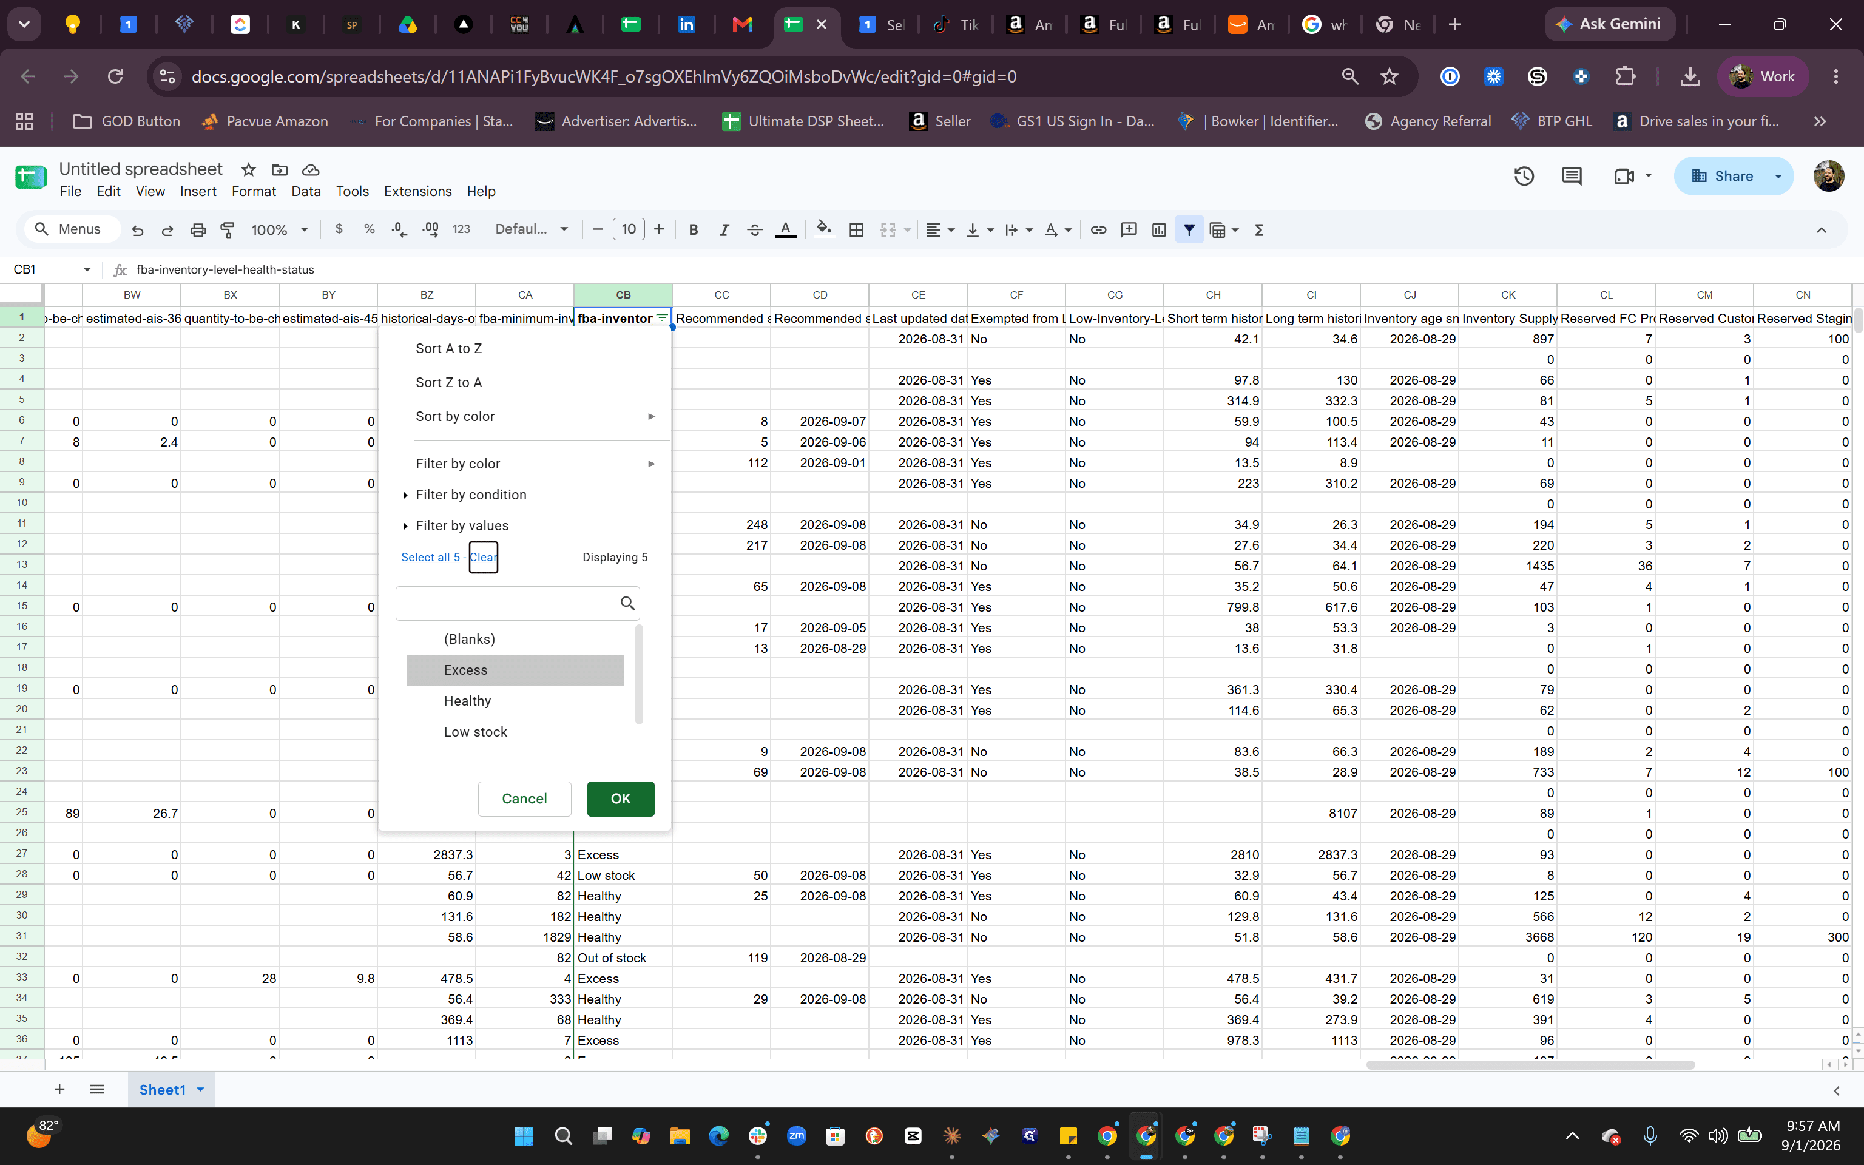Click the Undo icon in toolbar

click(137, 229)
